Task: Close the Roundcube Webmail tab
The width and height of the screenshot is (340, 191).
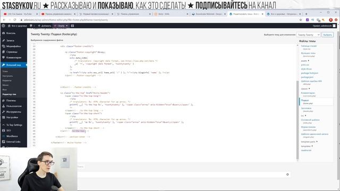Action: [225, 14]
